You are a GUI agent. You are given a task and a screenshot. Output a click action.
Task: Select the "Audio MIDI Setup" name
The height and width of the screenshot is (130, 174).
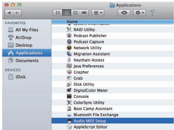click(90, 121)
